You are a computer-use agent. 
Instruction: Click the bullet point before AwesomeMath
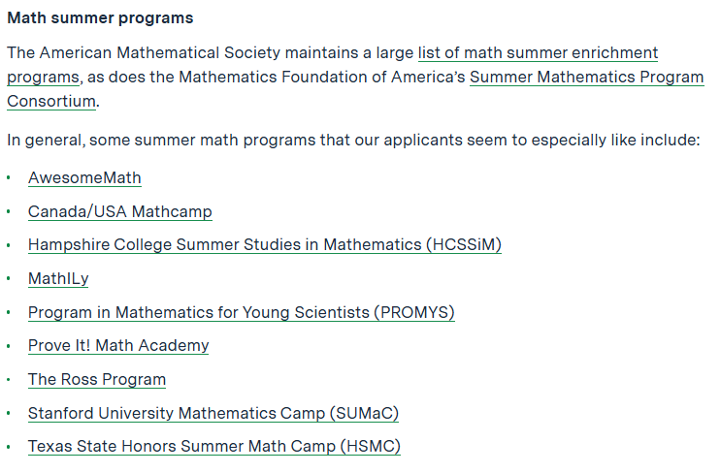pyautogui.click(x=10, y=178)
